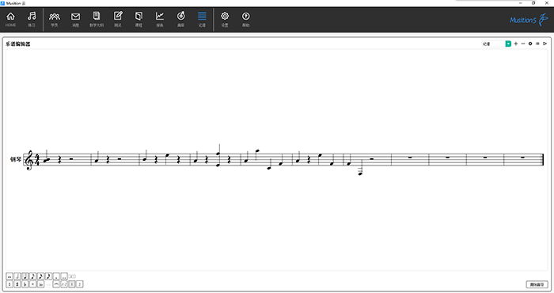Toggle the double augmentation dot
The image size is (554, 293).
64,276
